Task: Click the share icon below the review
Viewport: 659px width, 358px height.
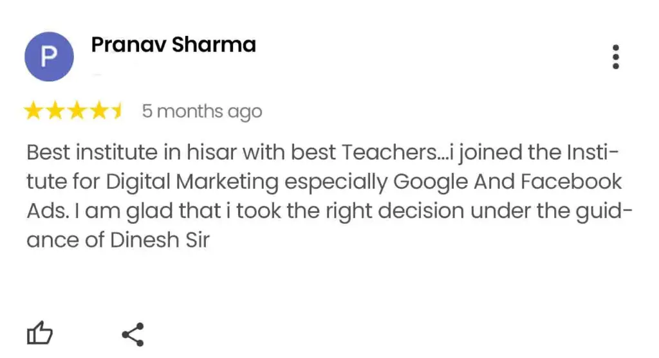Action: pos(133,334)
